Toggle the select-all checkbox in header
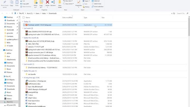 click(x=24, y=18)
